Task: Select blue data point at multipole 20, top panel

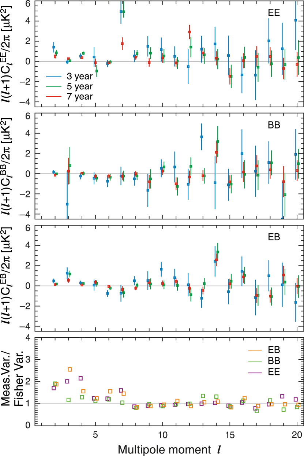Action: 296,21
